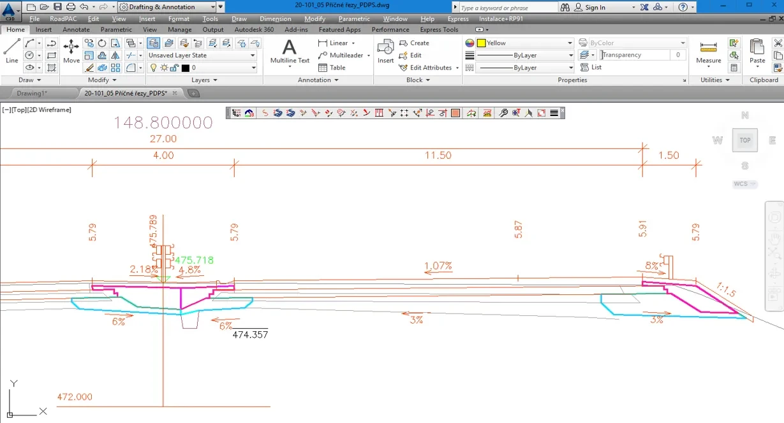Toggle the layer freeze sun icon
784x423 pixels.
(163, 68)
